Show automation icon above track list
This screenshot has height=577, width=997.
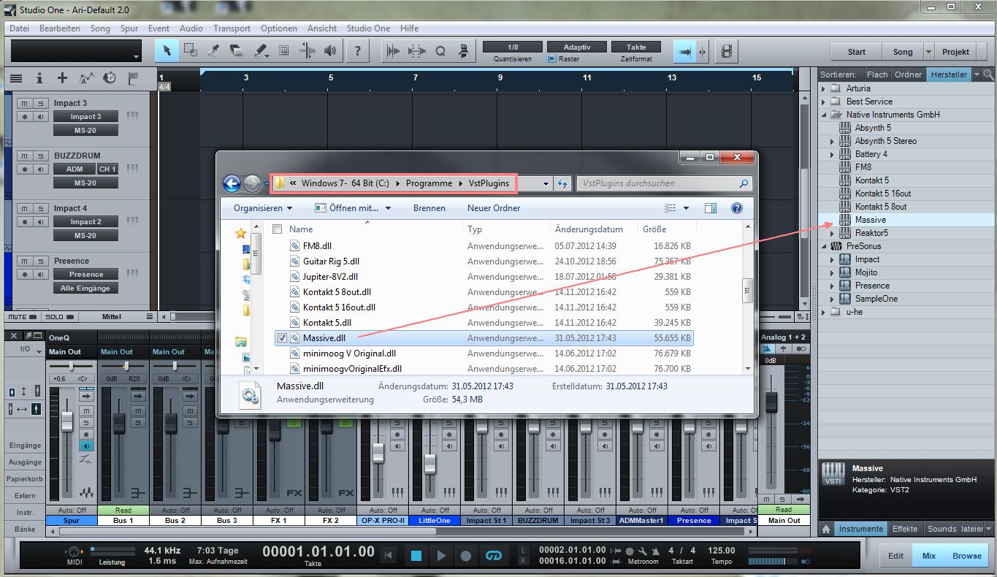[x=86, y=78]
